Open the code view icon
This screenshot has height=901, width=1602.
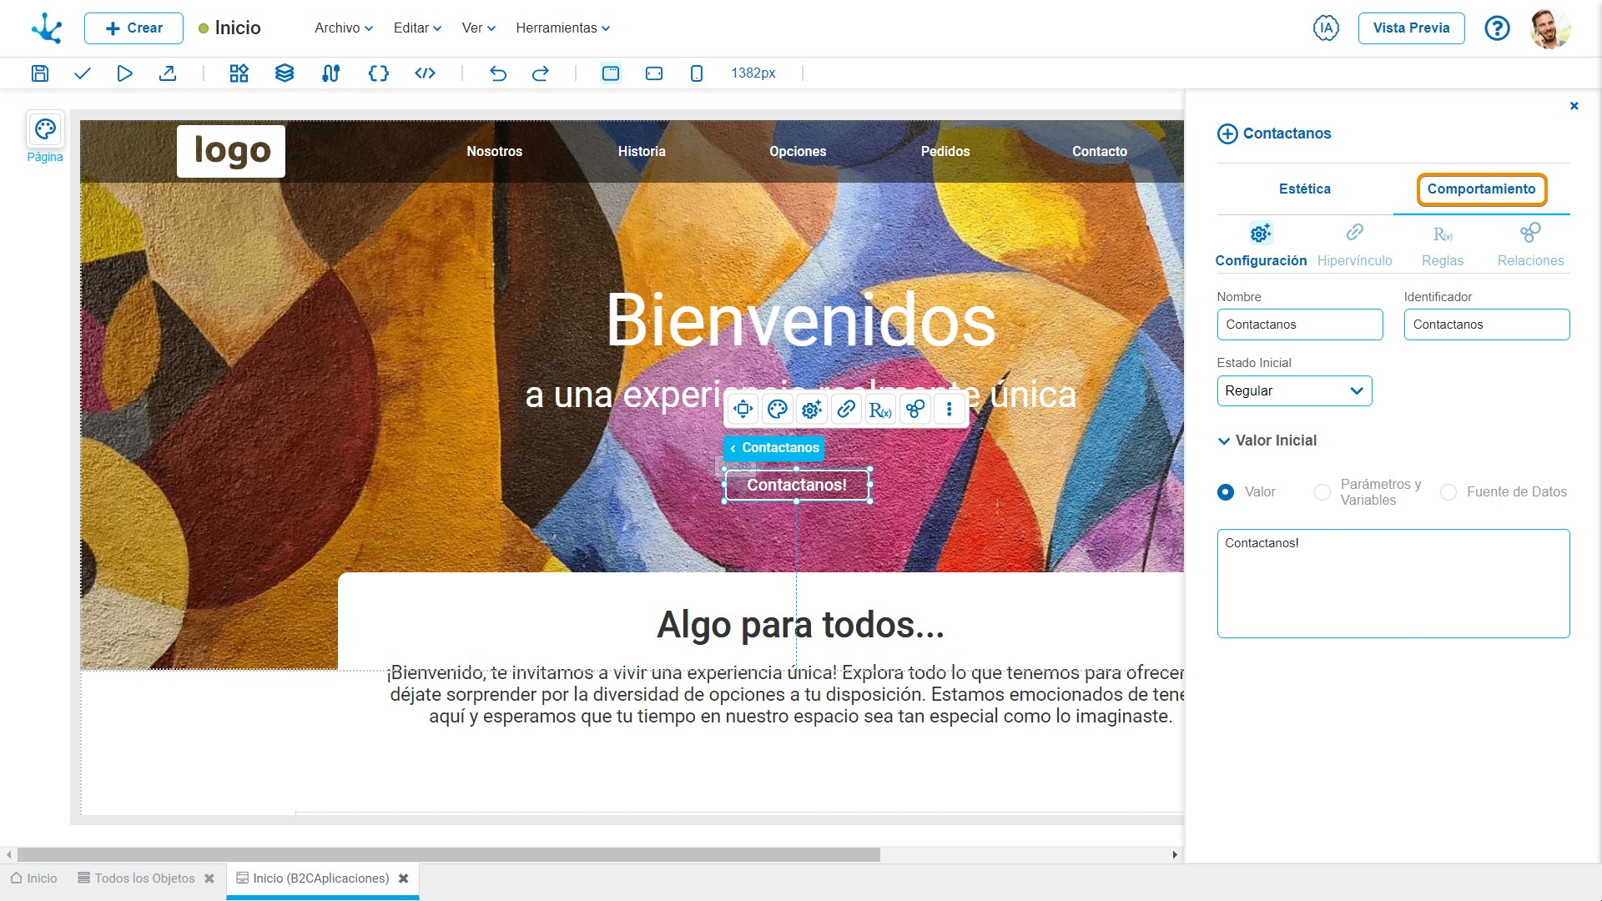pyautogui.click(x=425, y=73)
